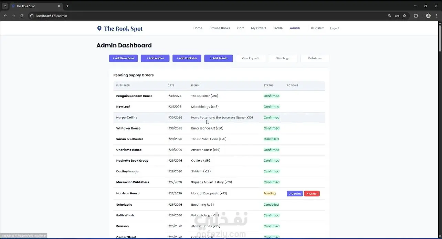Open the Profile page

(278, 28)
